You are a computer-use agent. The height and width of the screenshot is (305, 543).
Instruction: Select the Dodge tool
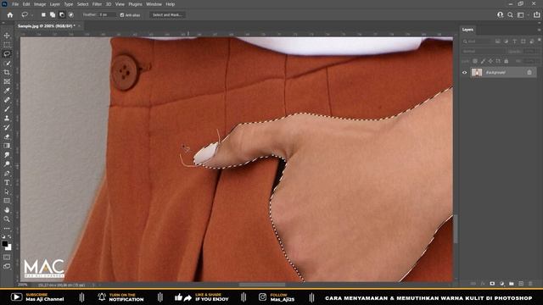pyautogui.click(x=7, y=164)
